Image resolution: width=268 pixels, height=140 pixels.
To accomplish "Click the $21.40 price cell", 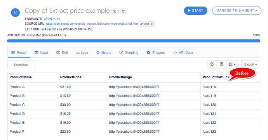I will pyautogui.click(x=83, y=87).
